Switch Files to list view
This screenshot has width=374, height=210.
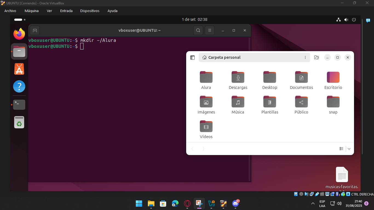click(x=341, y=149)
